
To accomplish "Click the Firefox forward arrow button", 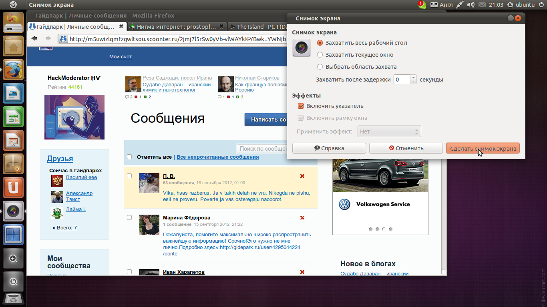I will (48, 38).
